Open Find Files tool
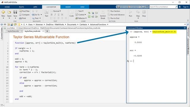The height and width of the screenshot is (107, 190). pyautogui.click(x=24, y=11)
